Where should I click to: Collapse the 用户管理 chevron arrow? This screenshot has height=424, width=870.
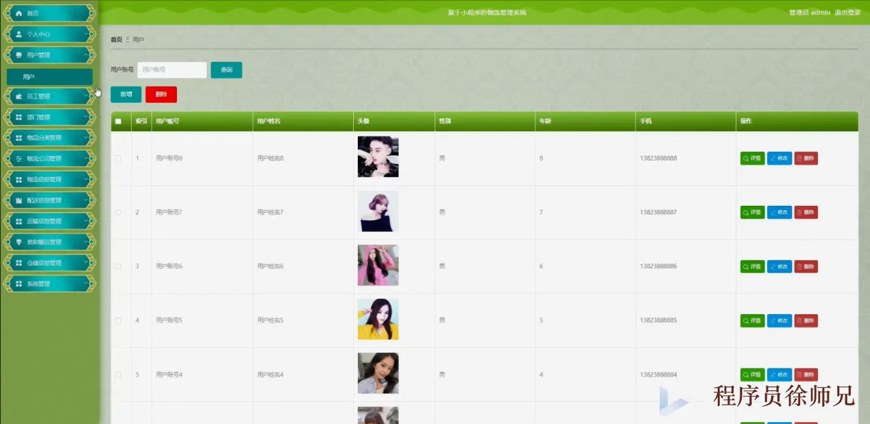click(86, 55)
